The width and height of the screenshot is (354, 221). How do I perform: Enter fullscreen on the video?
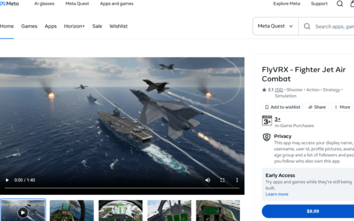223,180
